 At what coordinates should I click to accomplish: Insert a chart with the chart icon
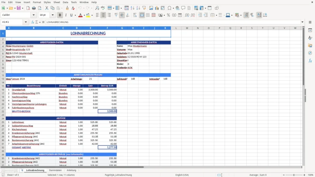click(x=157, y=8)
